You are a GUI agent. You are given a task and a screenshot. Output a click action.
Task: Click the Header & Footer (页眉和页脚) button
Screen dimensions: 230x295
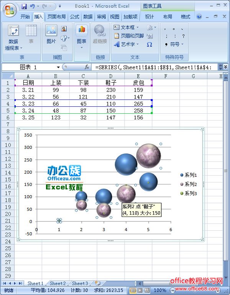click(x=129, y=36)
